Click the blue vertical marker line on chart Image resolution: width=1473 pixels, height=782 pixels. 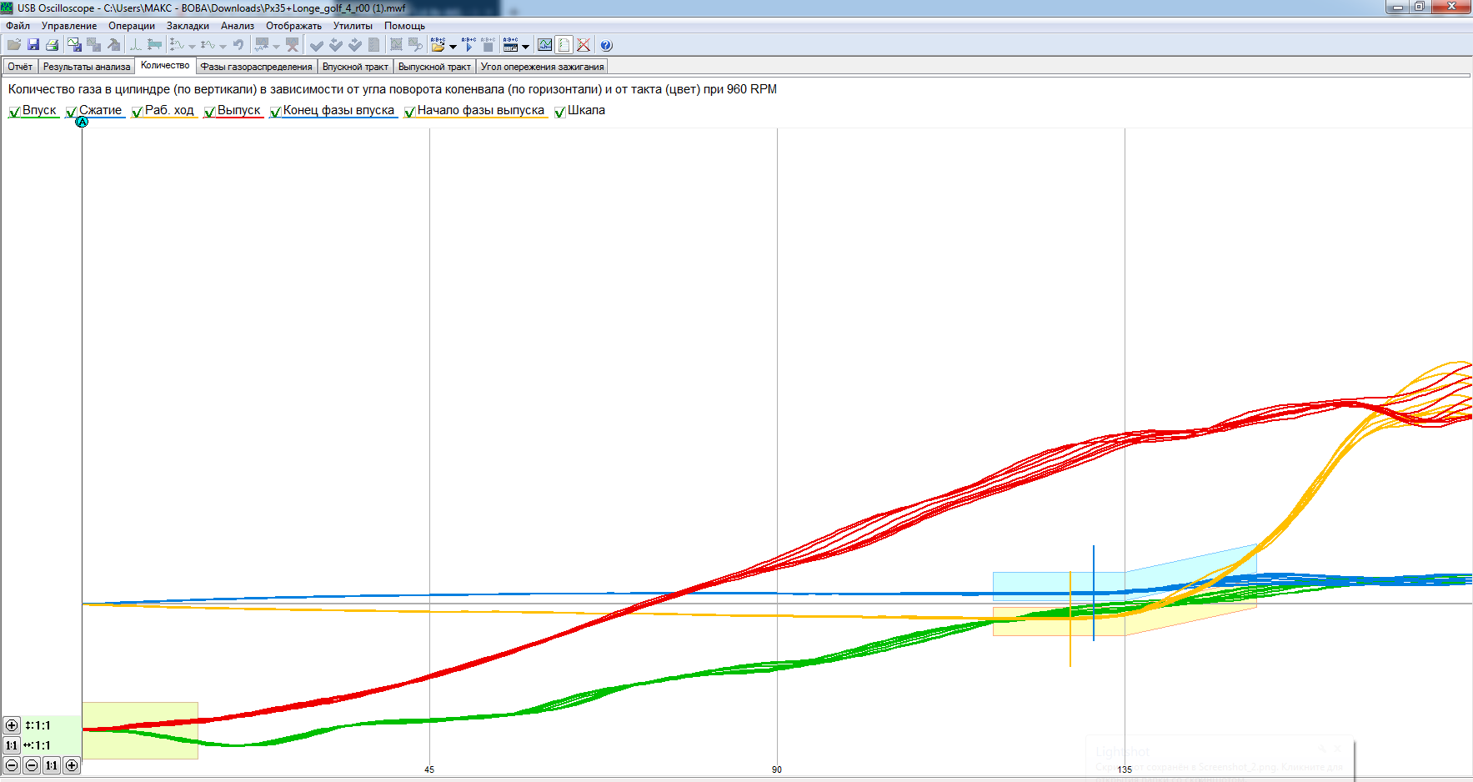(x=1094, y=593)
